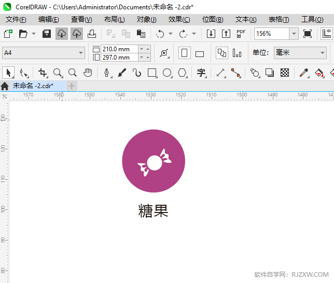Select the Transparency checkerboard tool
Viewport: 334px width, 283px height.
tap(285, 73)
